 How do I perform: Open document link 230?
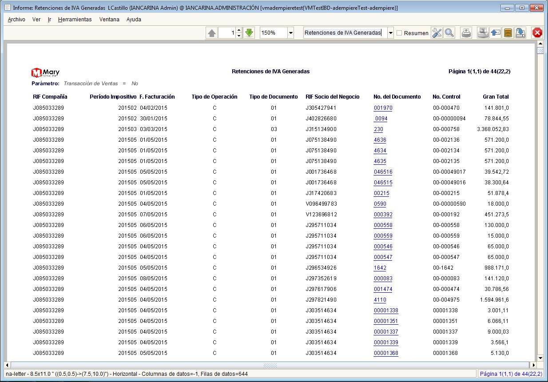point(378,129)
